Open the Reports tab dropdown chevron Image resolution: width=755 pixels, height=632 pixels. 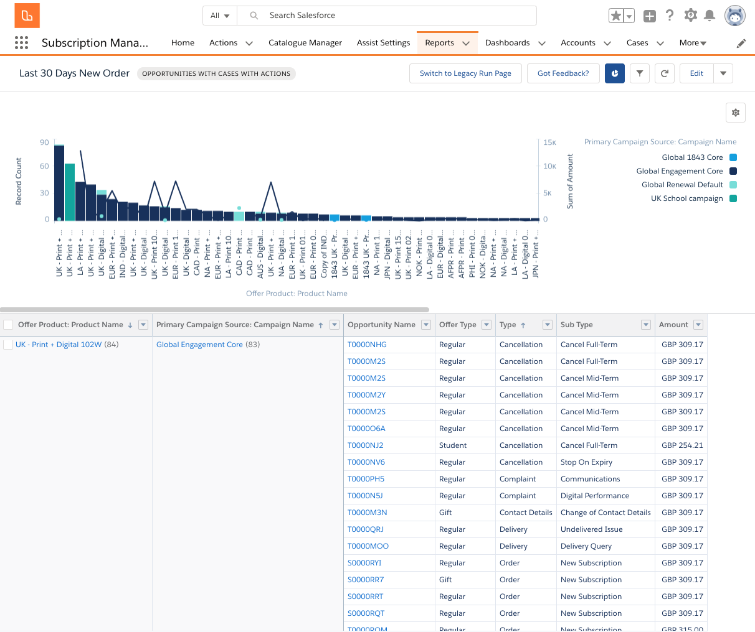(465, 43)
